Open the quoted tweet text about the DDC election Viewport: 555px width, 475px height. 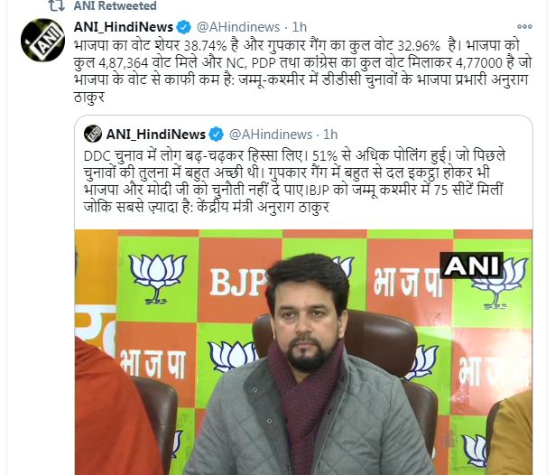pyautogui.click(x=294, y=182)
